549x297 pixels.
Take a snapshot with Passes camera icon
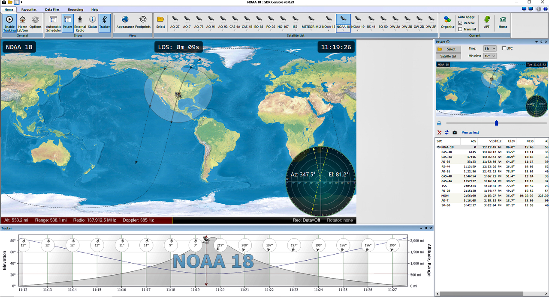[455, 133]
